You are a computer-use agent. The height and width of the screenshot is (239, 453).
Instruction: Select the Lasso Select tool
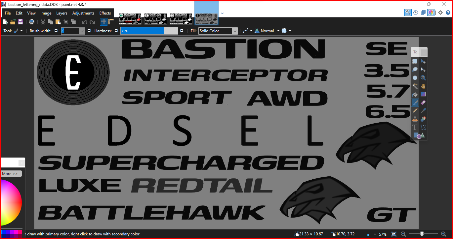415,69
